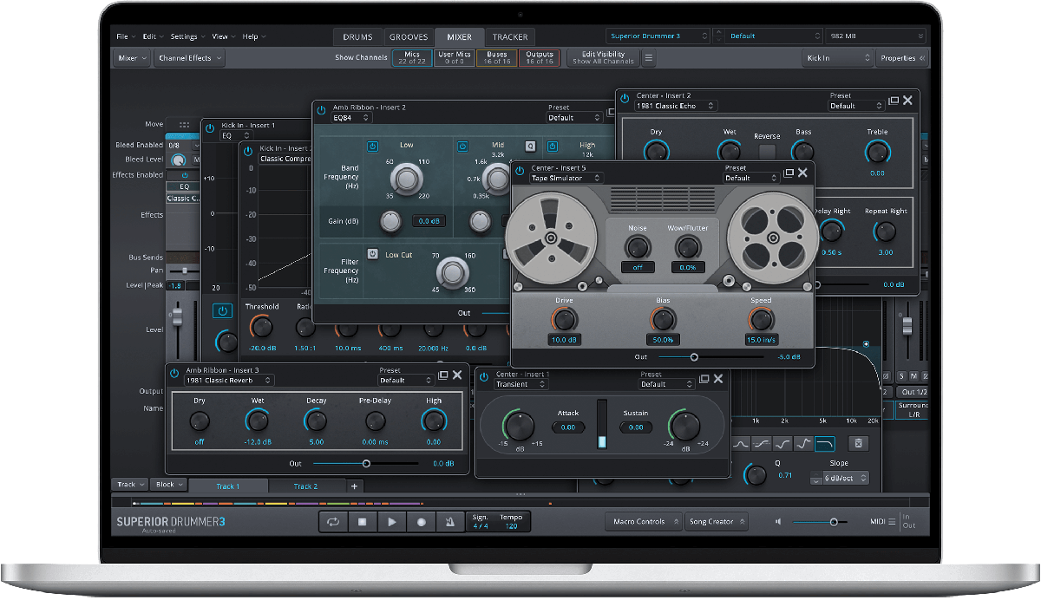The height and width of the screenshot is (600, 1041).
Task: Start playback with the Play button
Action: (392, 522)
